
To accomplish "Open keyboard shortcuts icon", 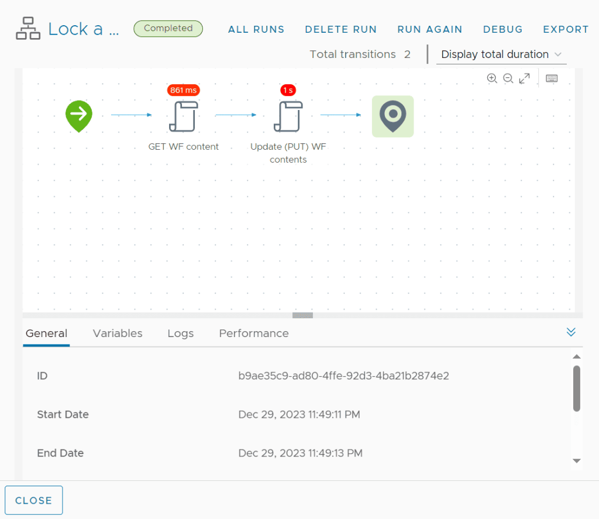I will [552, 78].
